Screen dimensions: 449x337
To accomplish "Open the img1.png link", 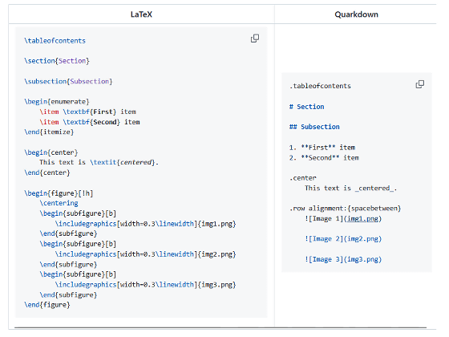I will (362, 218).
